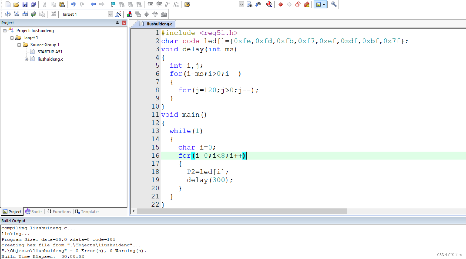466x259 pixels.
Task: Comment out the selected lines
Action: [x=168, y=4]
